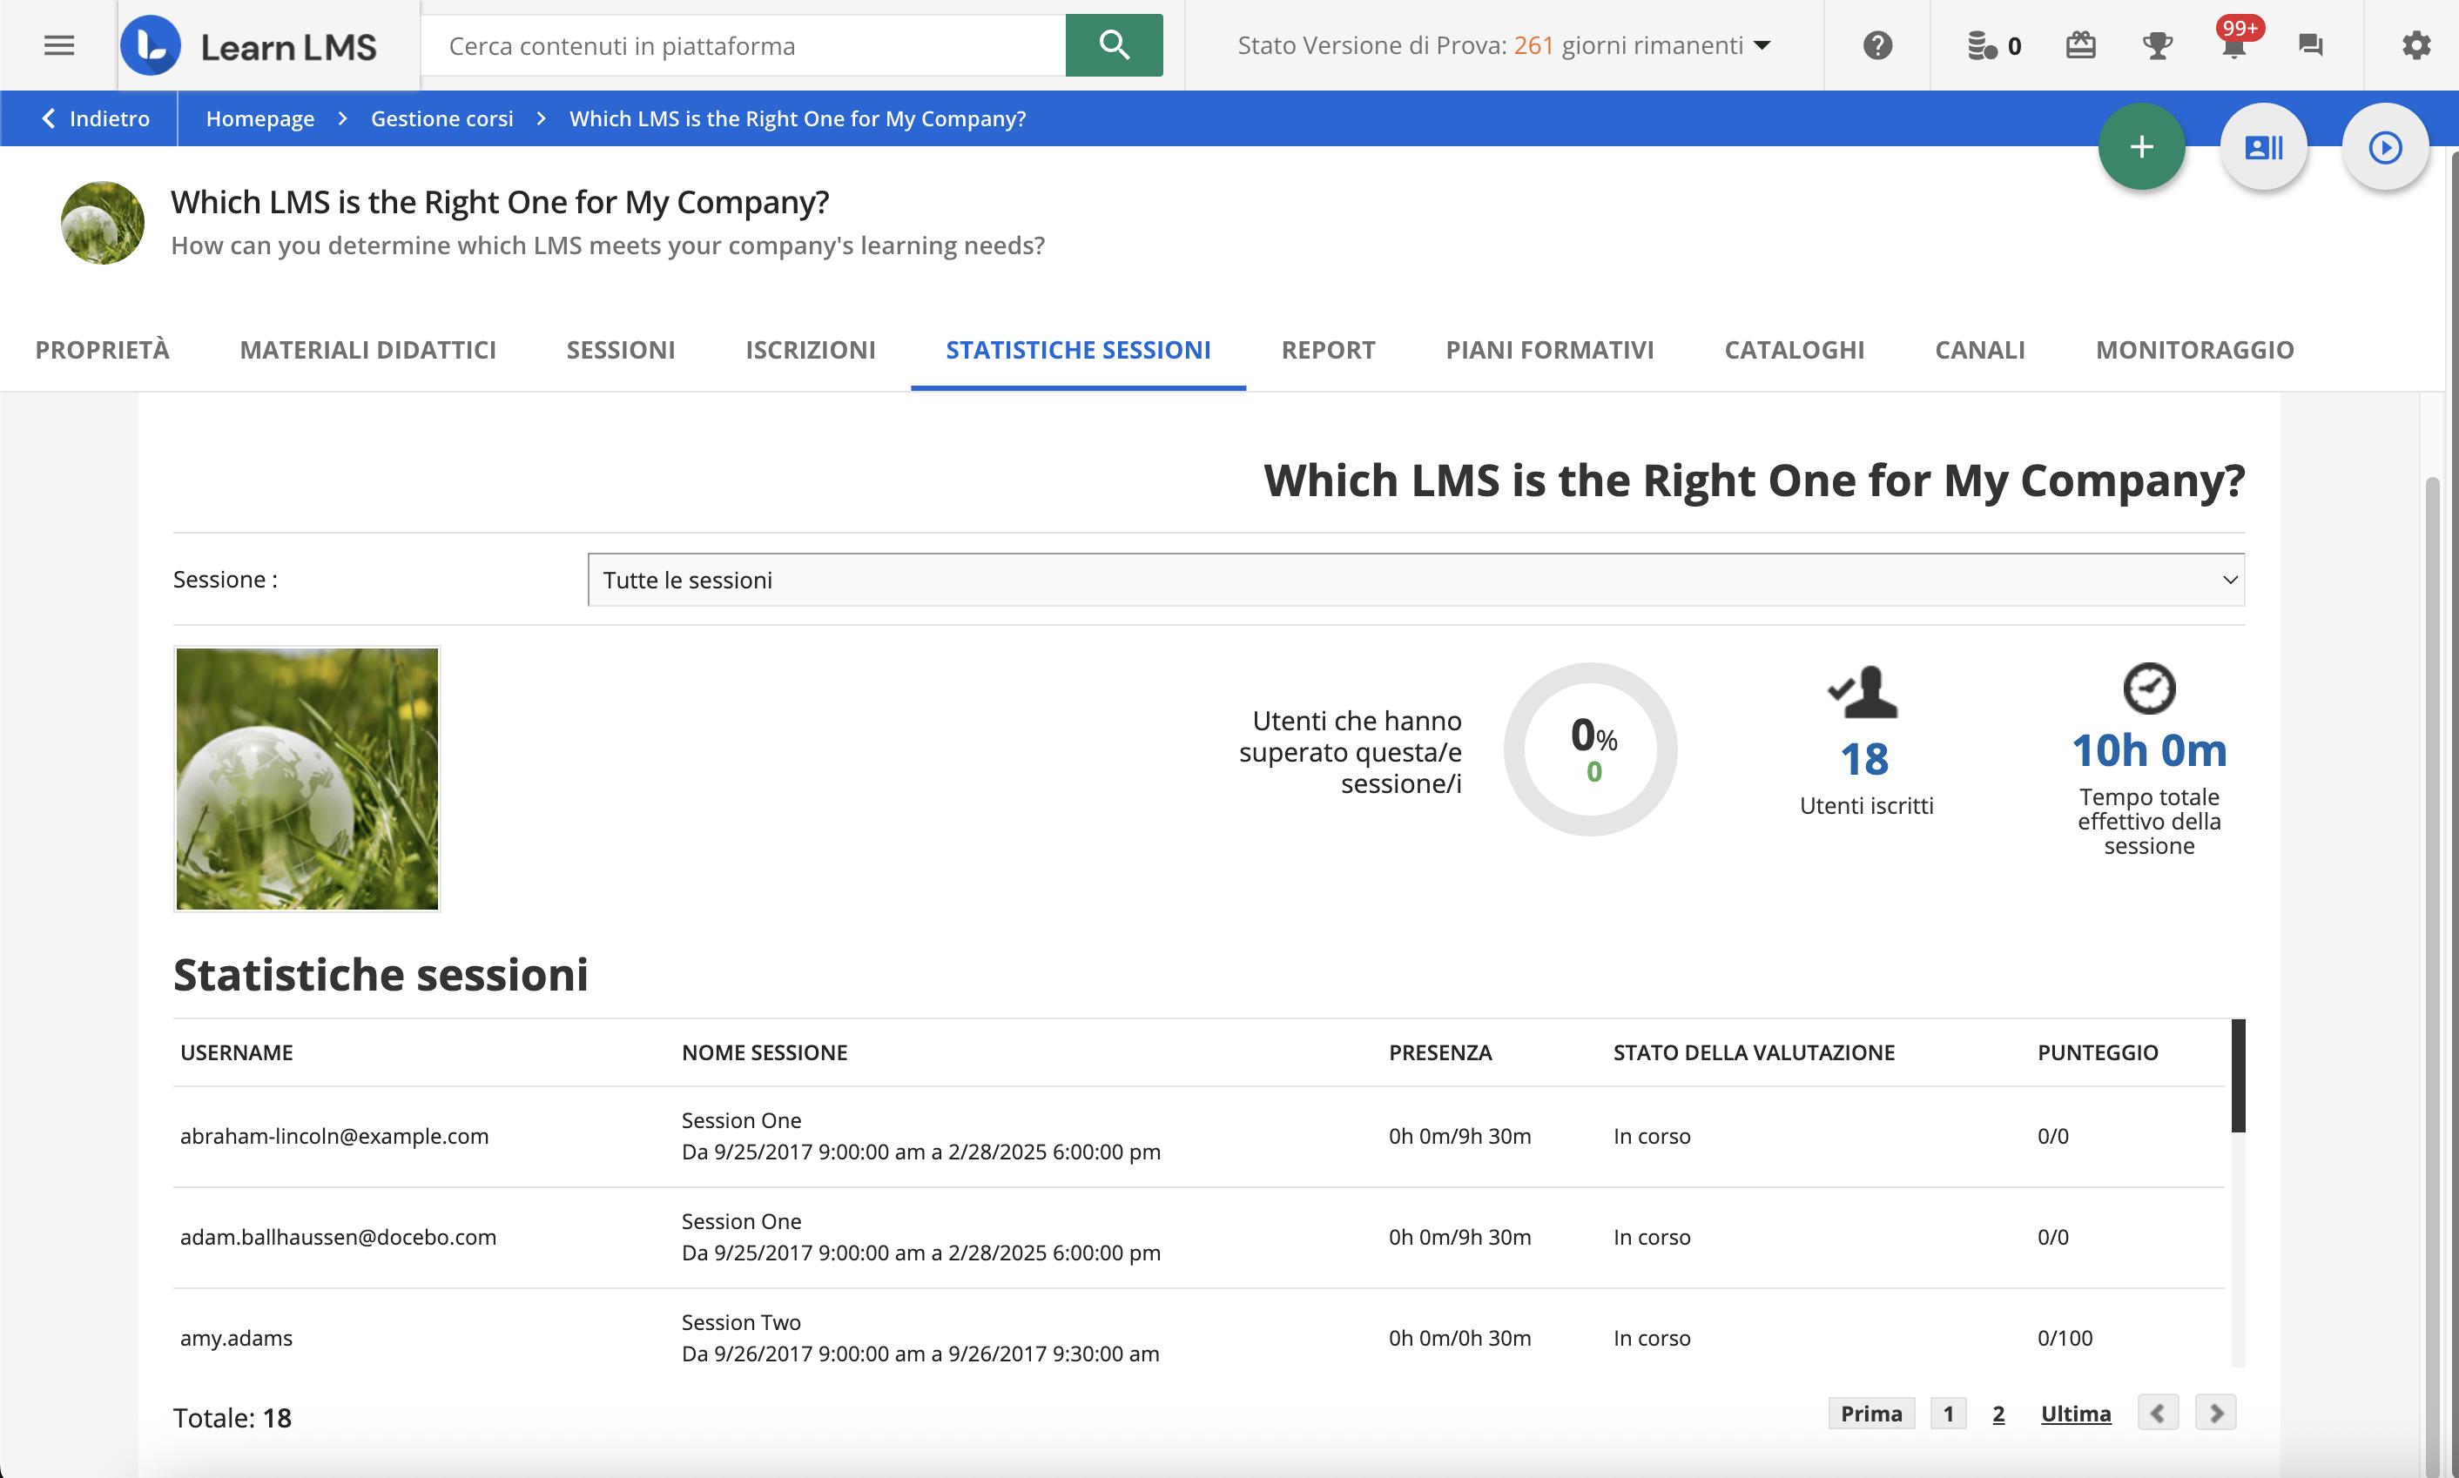Open the help question mark icon
This screenshot has height=1478, width=2459.
1877,44
